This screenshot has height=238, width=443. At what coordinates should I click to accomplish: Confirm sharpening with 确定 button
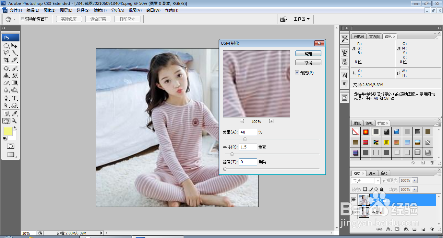[308, 54]
